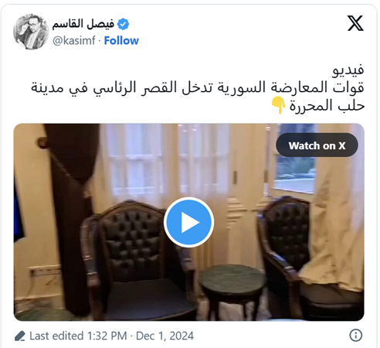Follow the @kasimf account

121,41
